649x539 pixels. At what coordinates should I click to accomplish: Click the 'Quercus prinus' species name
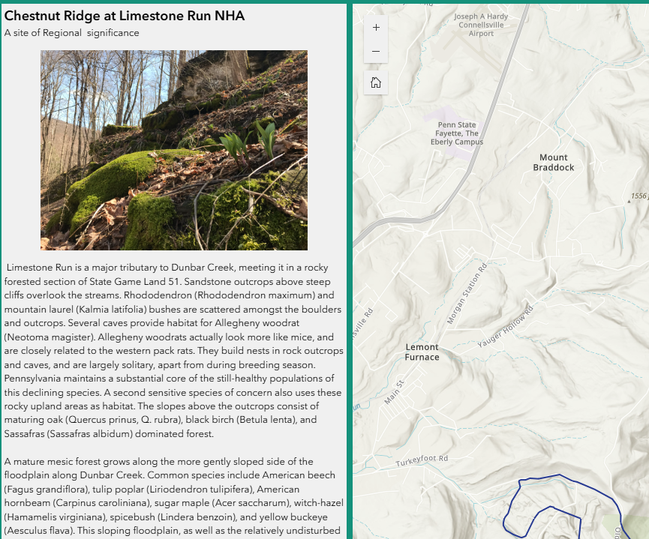103,420
